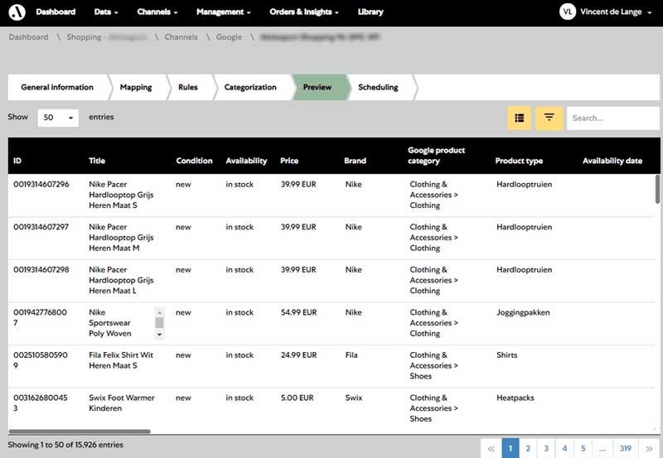Click the Swix brand cell
The image size is (663, 458).
[354, 398]
